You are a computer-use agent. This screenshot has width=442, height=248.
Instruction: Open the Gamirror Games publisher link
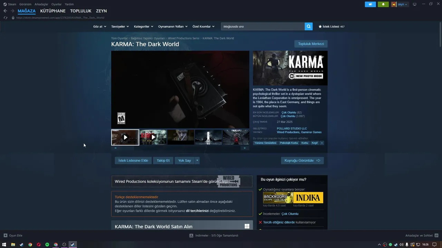click(x=311, y=132)
